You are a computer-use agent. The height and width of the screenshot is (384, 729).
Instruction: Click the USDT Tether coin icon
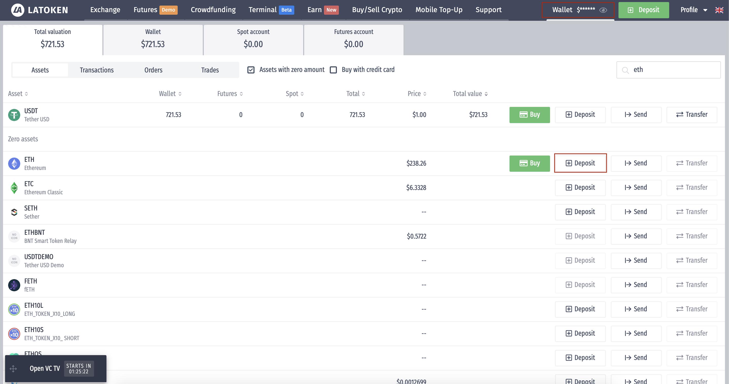[14, 115]
